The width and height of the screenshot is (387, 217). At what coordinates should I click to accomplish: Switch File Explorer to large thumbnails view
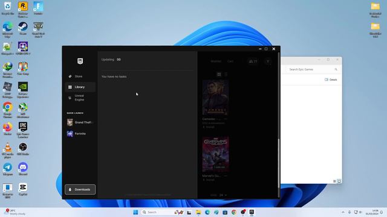(339, 181)
